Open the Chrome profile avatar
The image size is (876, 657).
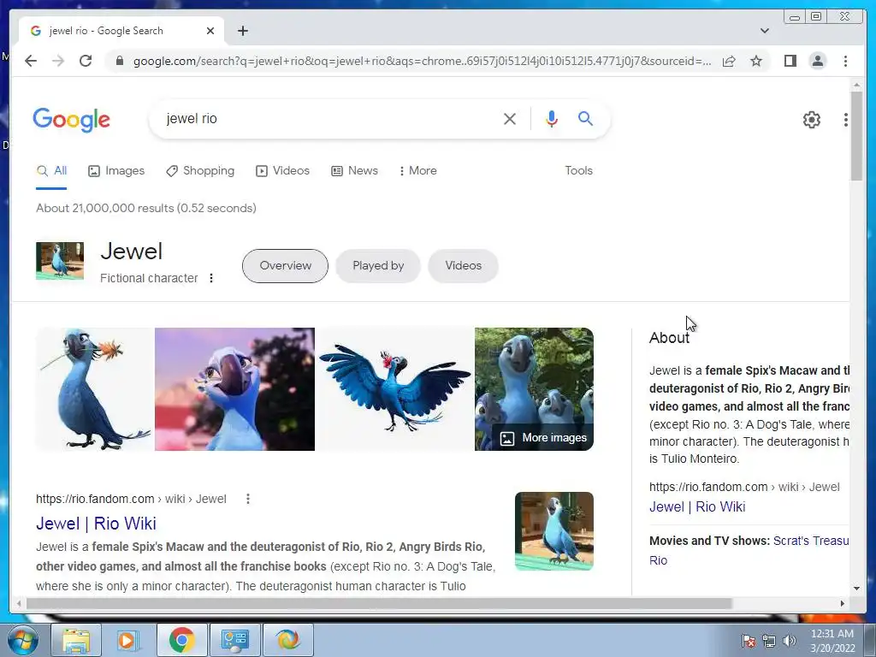[817, 61]
